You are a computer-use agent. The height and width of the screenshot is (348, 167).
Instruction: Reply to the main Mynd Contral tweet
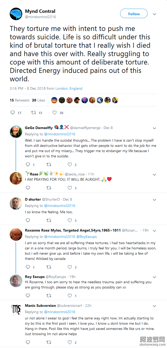(x=13, y=113)
